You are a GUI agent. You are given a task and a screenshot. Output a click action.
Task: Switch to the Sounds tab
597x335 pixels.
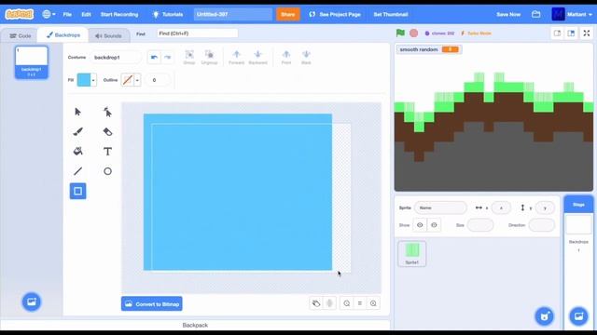[x=108, y=35]
